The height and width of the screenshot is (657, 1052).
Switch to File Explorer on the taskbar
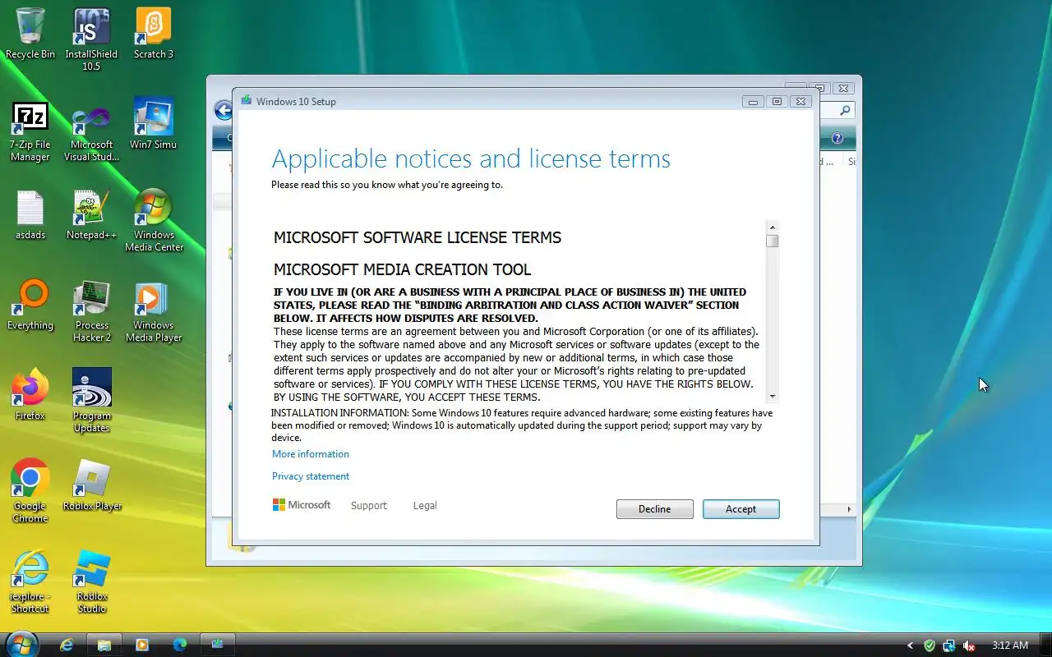(x=104, y=645)
